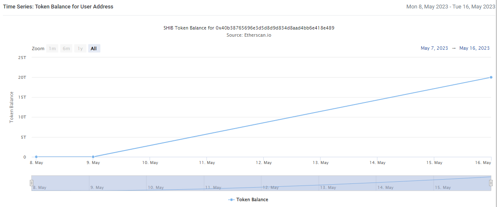
Task: Edit the May 7, 2023 start date
Action: (x=434, y=48)
